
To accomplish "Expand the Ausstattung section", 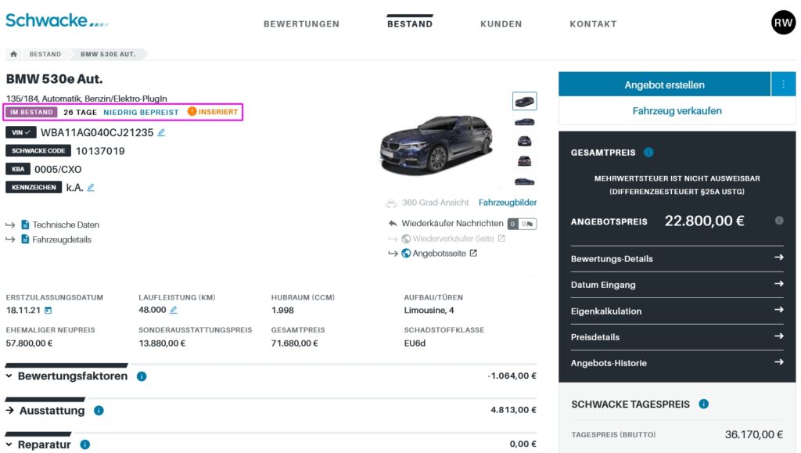I will 9,410.
